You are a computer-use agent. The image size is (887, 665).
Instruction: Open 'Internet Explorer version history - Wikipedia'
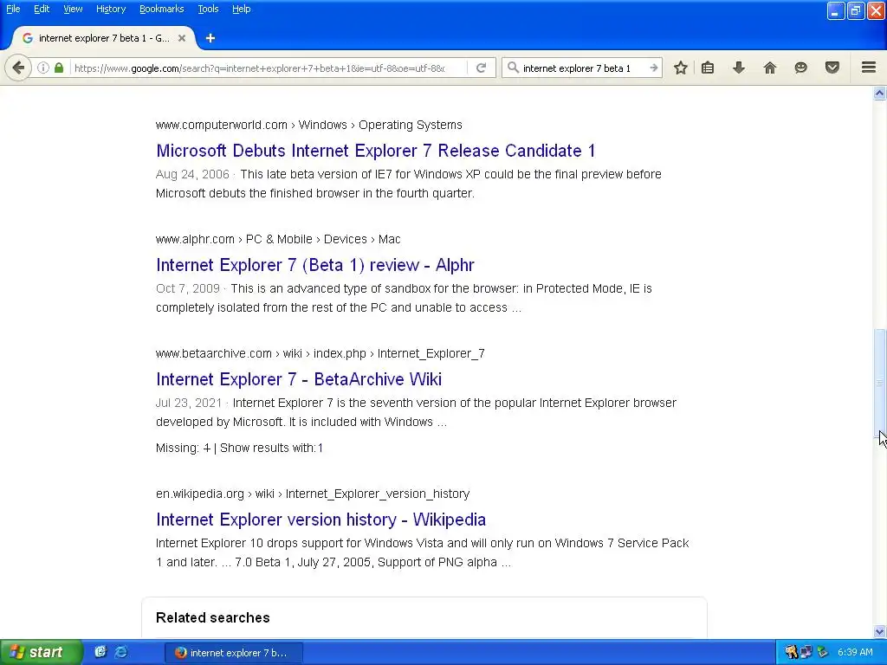pyautogui.click(x=320, y=520)
